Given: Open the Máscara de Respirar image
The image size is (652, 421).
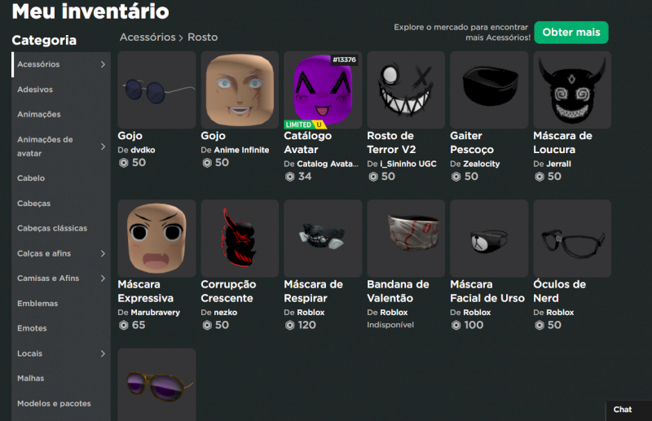Looking at the screenshot, I should (323, 238).
